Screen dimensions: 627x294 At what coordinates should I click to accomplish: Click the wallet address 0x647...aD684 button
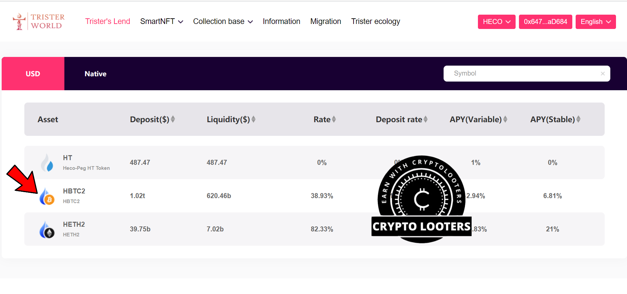click(545, 22)
